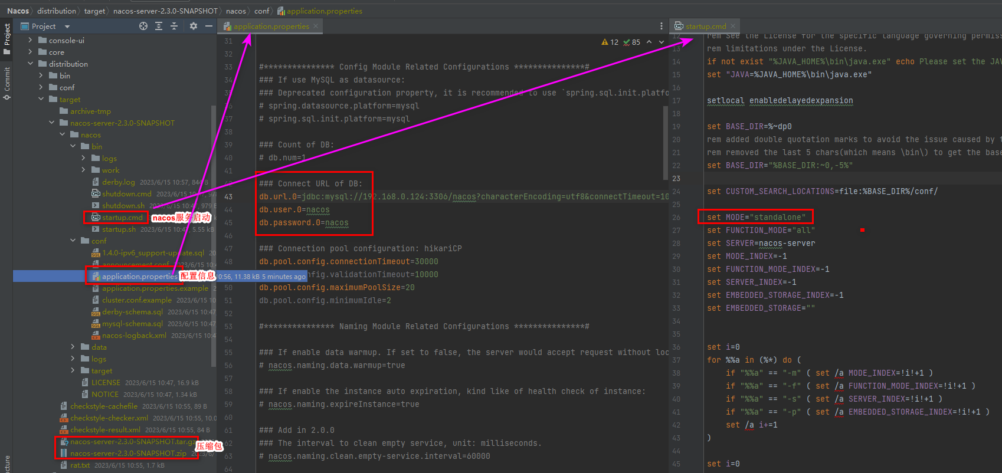
Task: Open Project panel gear options
Action: (x=194, y=26)
